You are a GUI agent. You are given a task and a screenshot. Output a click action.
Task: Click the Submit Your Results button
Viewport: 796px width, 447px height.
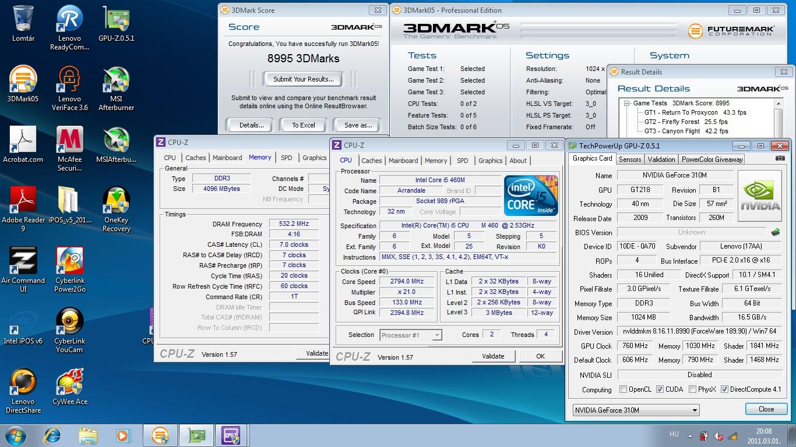pyautogui.click(x=304, y=79)
